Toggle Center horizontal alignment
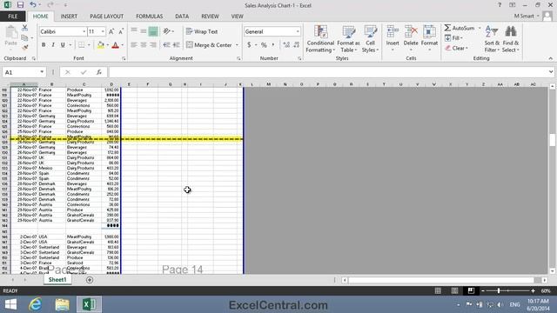557x313 pixels. click(x=143, y=45)
